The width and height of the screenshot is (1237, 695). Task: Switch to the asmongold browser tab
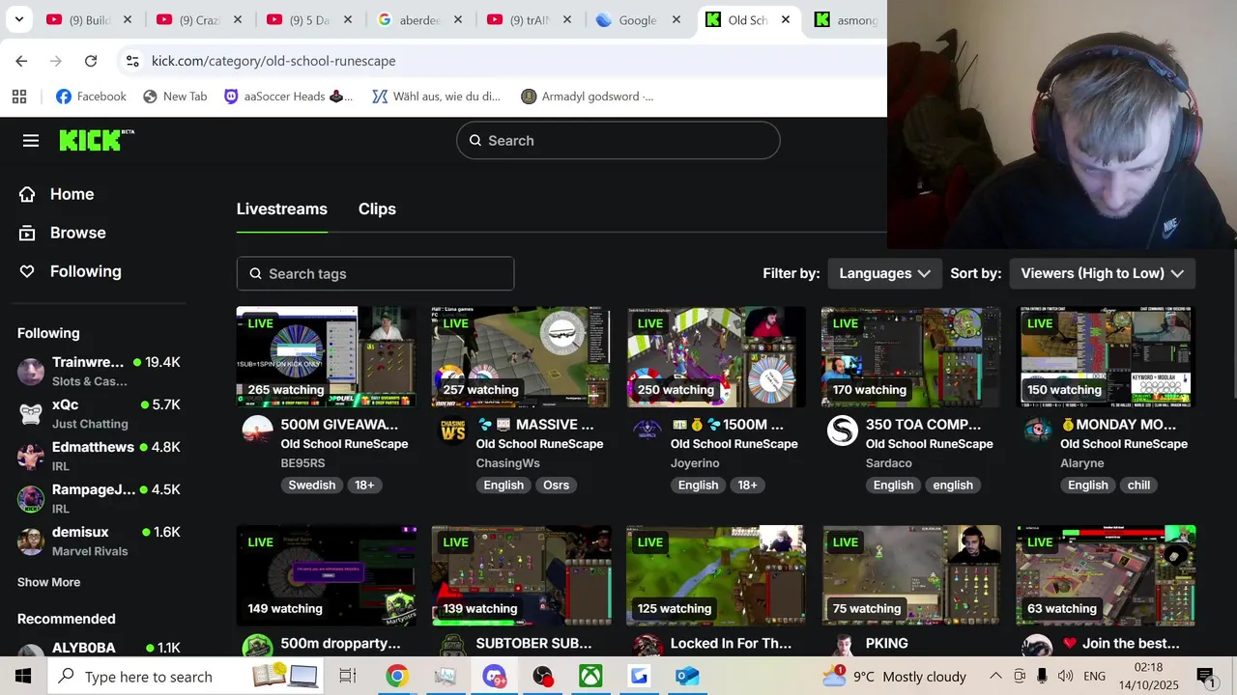pyautogui.click(x=846, y=19)
